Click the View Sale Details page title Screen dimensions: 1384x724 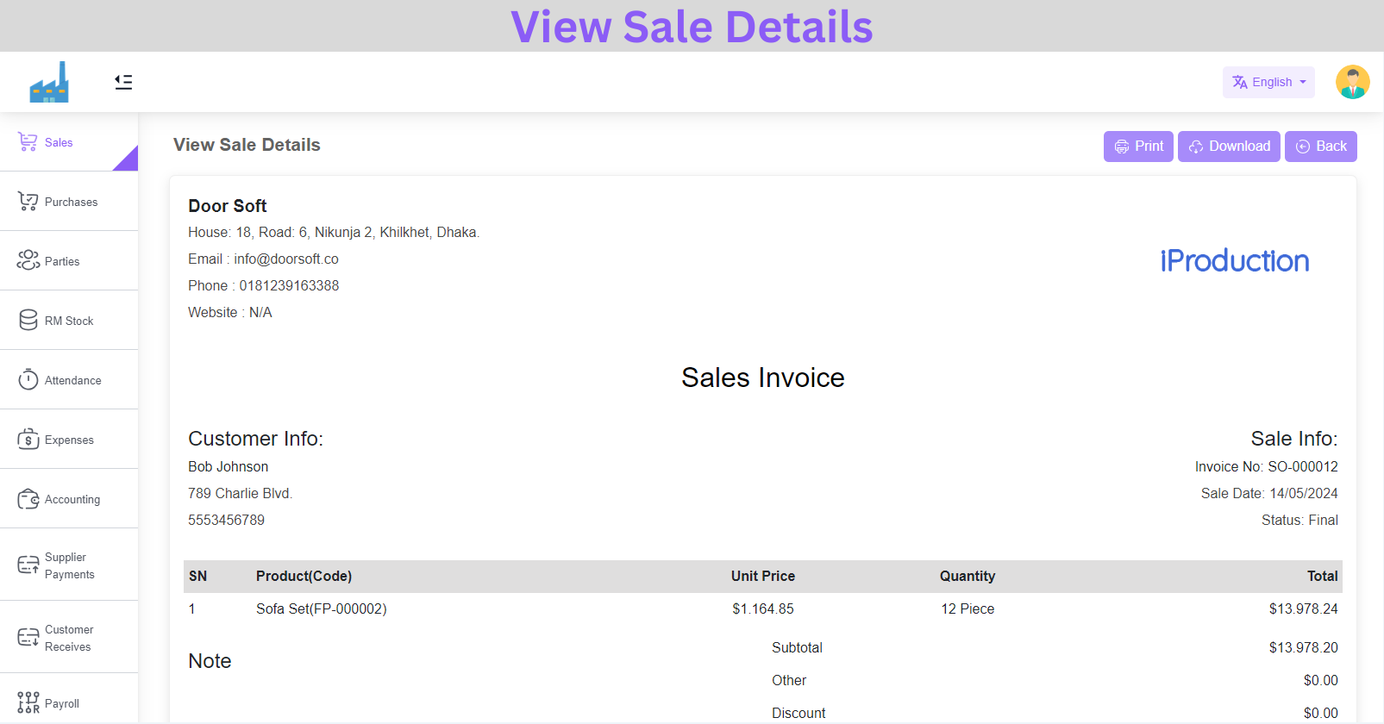tap(247, 145)
